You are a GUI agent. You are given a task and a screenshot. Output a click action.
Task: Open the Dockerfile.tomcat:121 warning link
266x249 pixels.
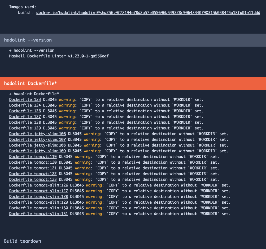point(33,168)
